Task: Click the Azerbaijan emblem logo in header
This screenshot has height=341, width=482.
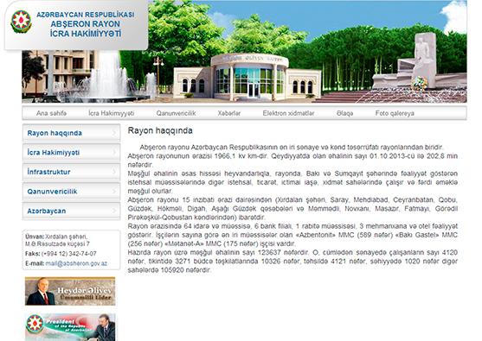Action: click(21, 22)
